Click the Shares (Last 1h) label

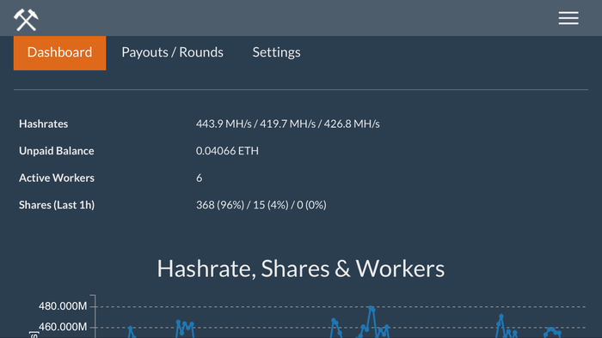57,205
